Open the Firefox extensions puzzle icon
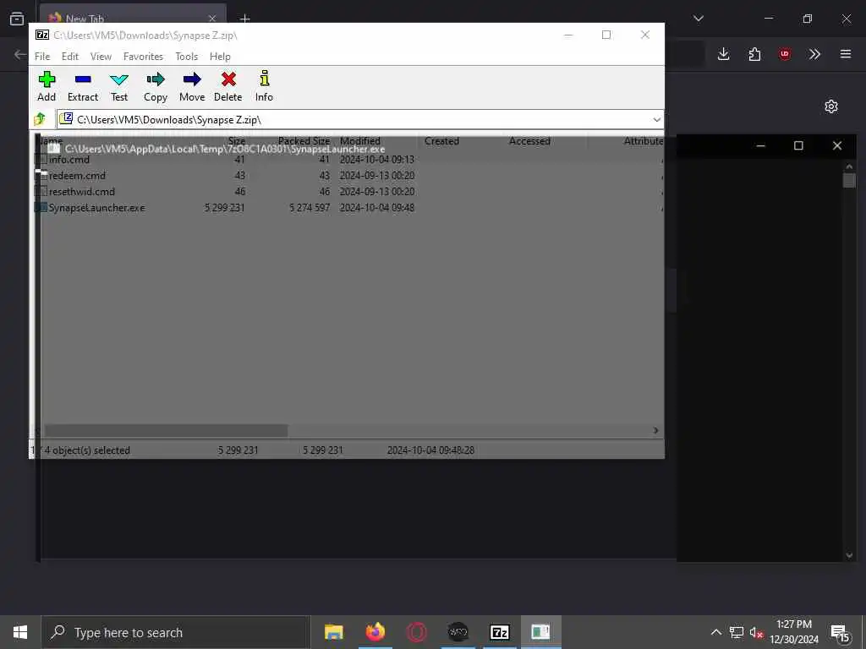Screen dimensions: 866x649 pos(754,54)
